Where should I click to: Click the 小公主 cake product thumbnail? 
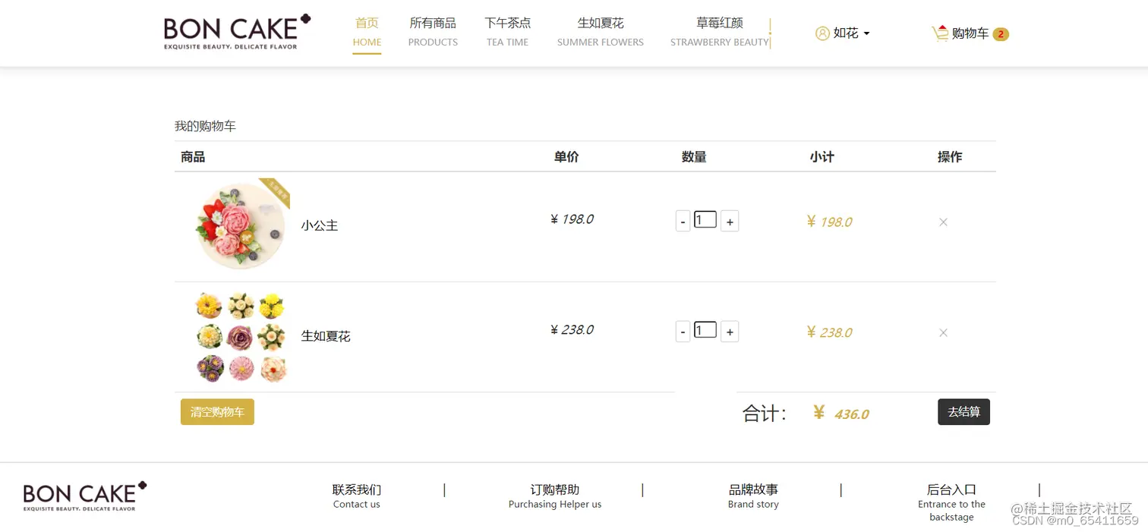(x=239, y=225)
